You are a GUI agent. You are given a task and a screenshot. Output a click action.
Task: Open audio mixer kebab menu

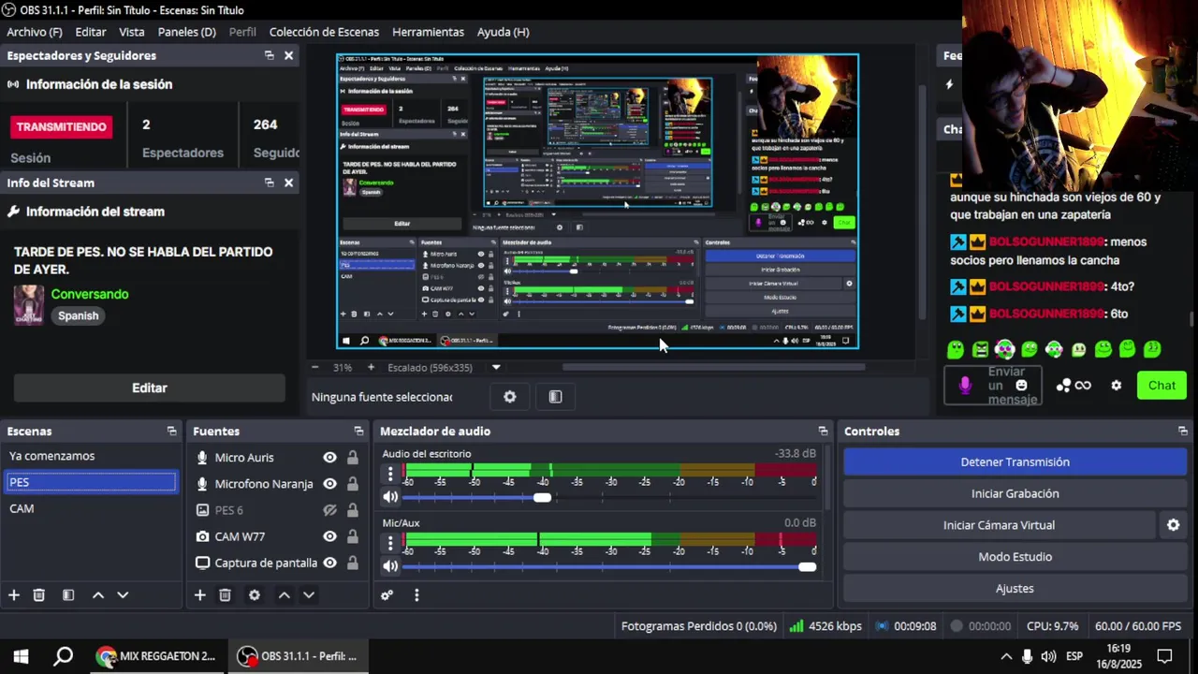[x=416, y=594]
